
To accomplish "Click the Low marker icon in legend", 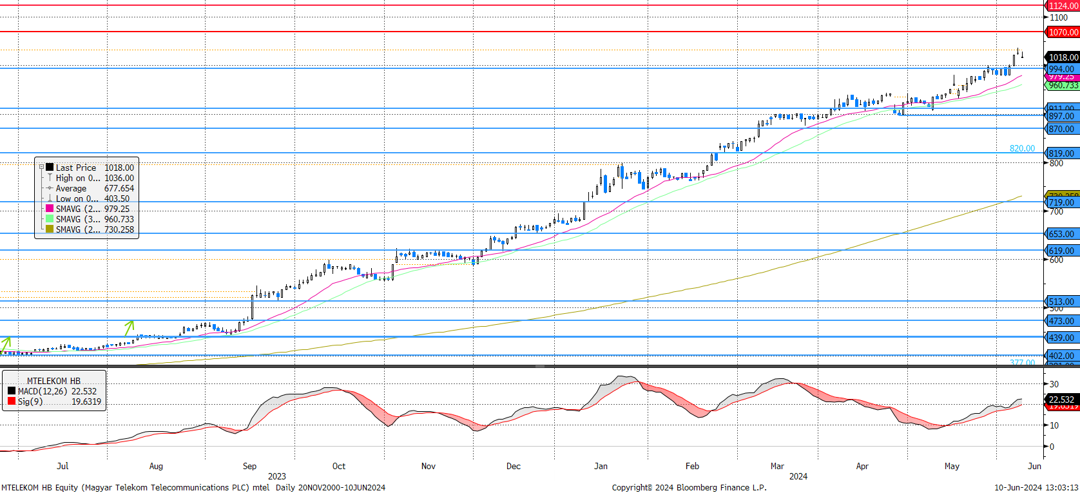I will click(x=50, y=198).
